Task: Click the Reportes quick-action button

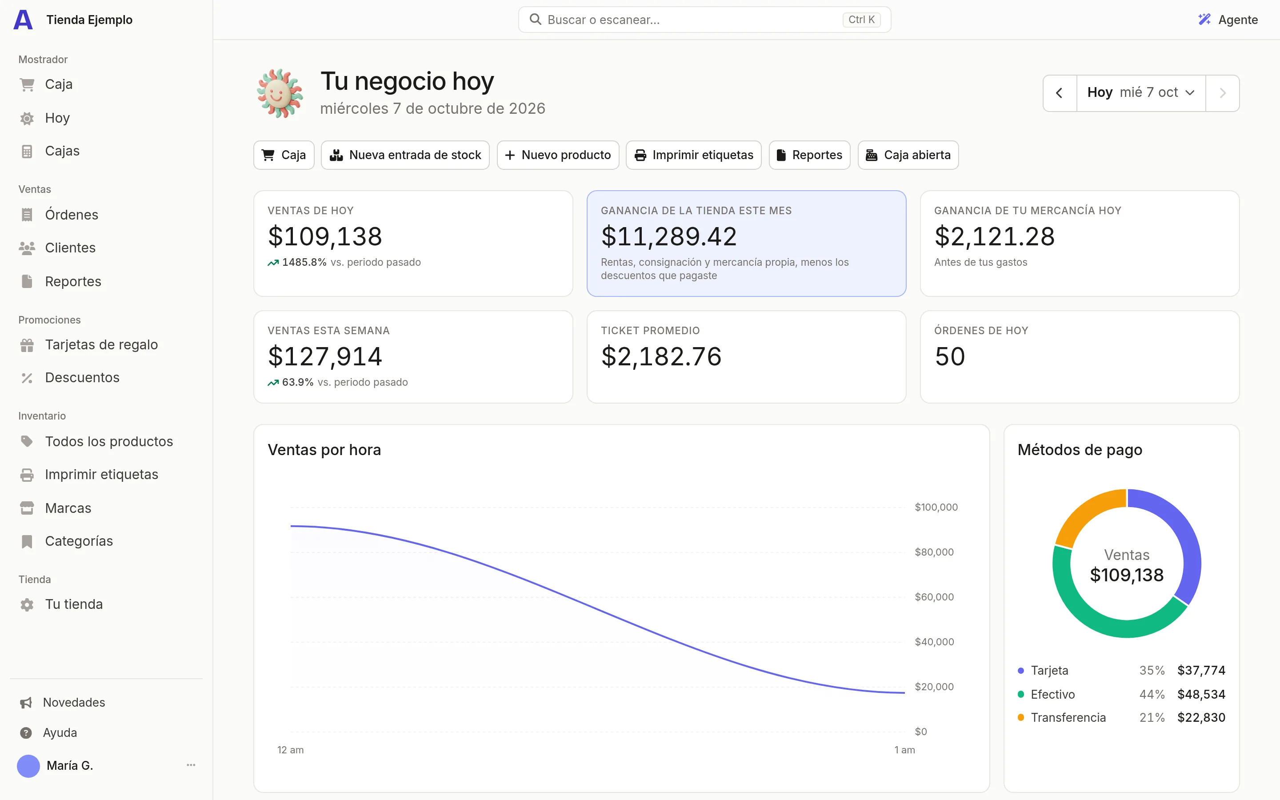Action: [809, 155]
